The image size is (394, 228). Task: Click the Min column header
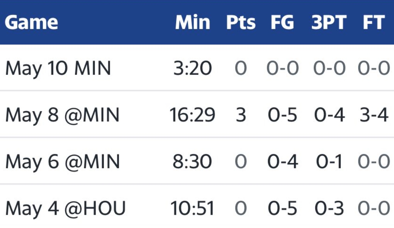(193, 23)
